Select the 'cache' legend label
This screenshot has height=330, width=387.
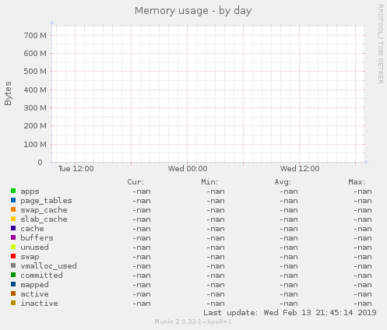point(32,229)
